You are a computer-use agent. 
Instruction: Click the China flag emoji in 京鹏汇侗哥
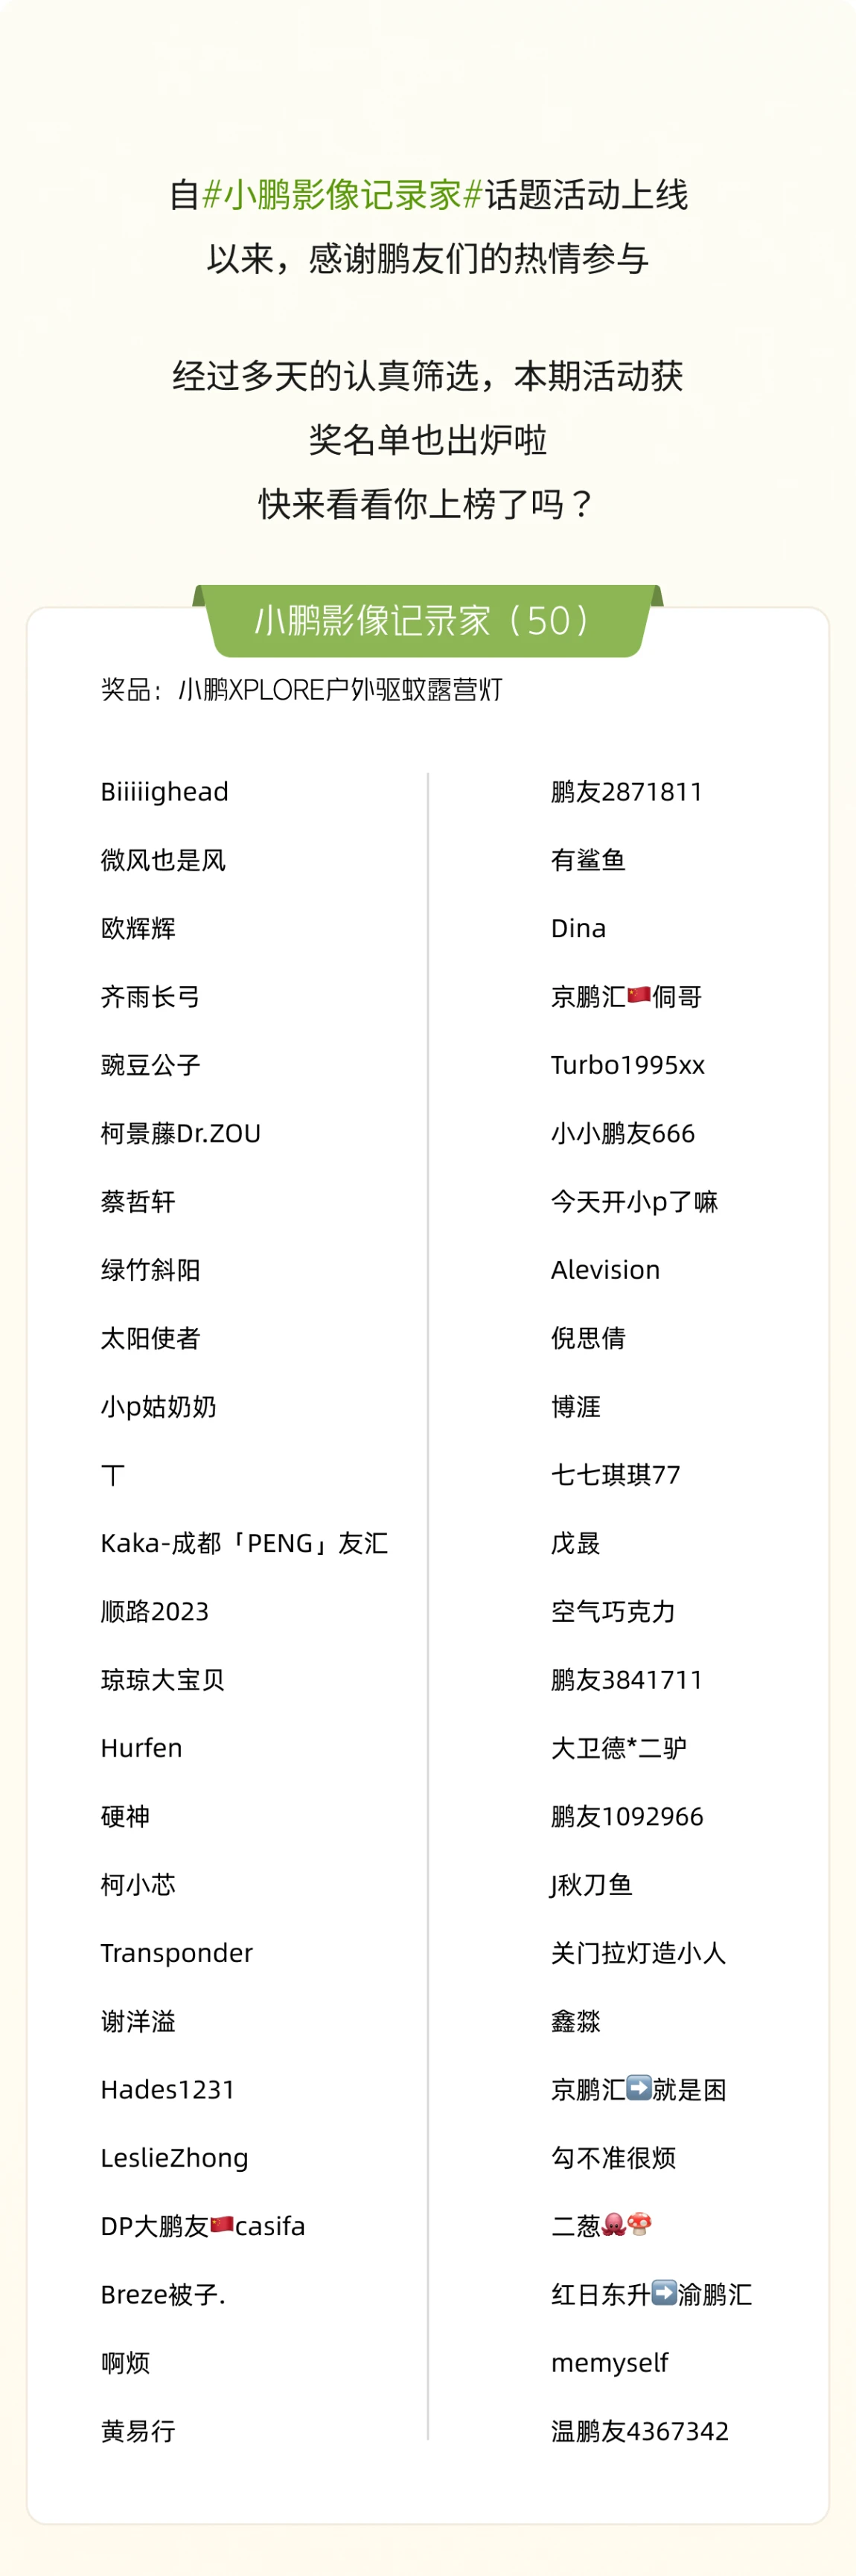[x=639, y=995]
